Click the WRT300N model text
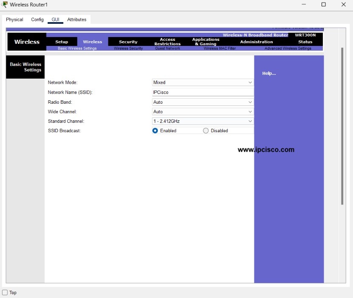The width and height of the screenshot is (353, 298). [305, 35]
